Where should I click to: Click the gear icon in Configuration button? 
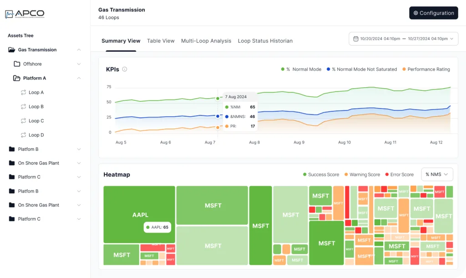415,13
